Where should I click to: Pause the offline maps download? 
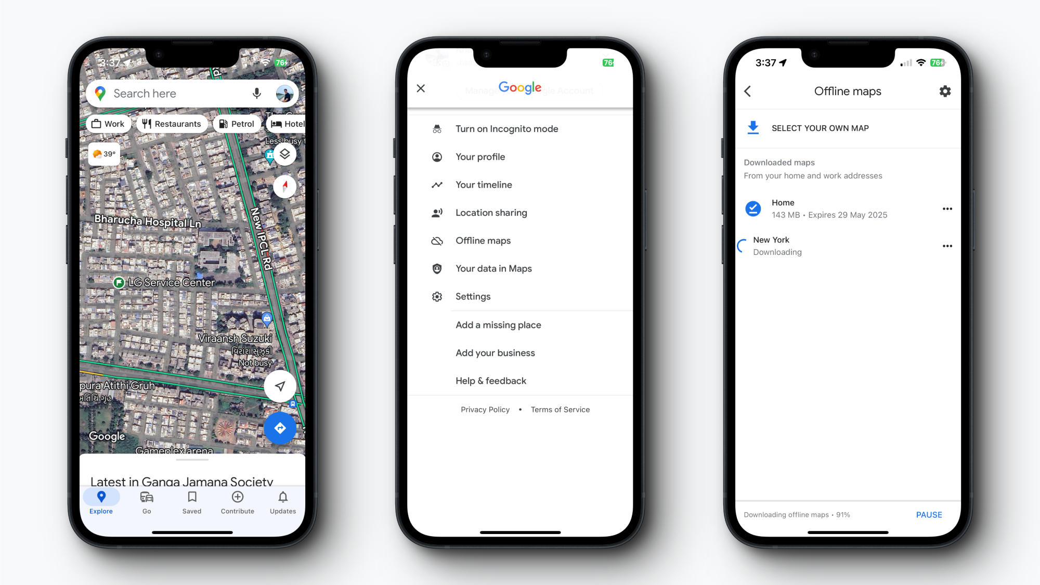coord(929,514)
